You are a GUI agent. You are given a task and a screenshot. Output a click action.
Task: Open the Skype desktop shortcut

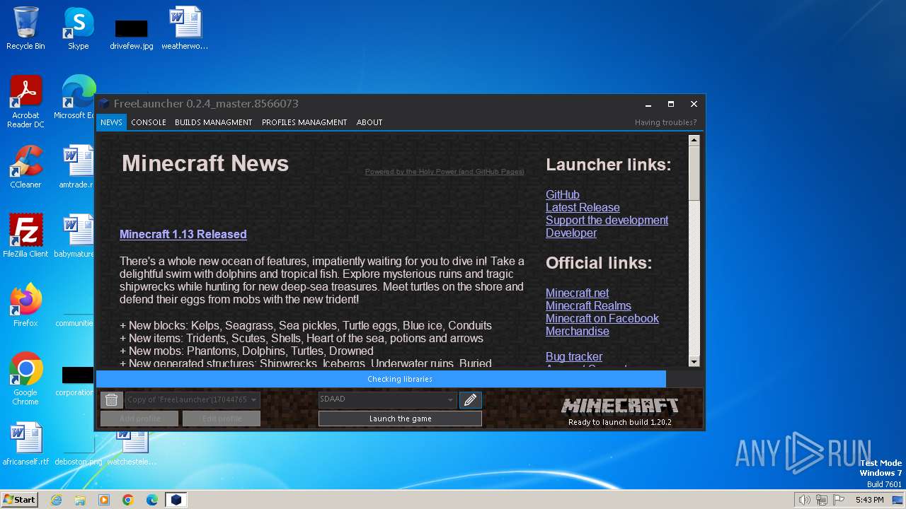pyautogui.click(x=79, y=28)
